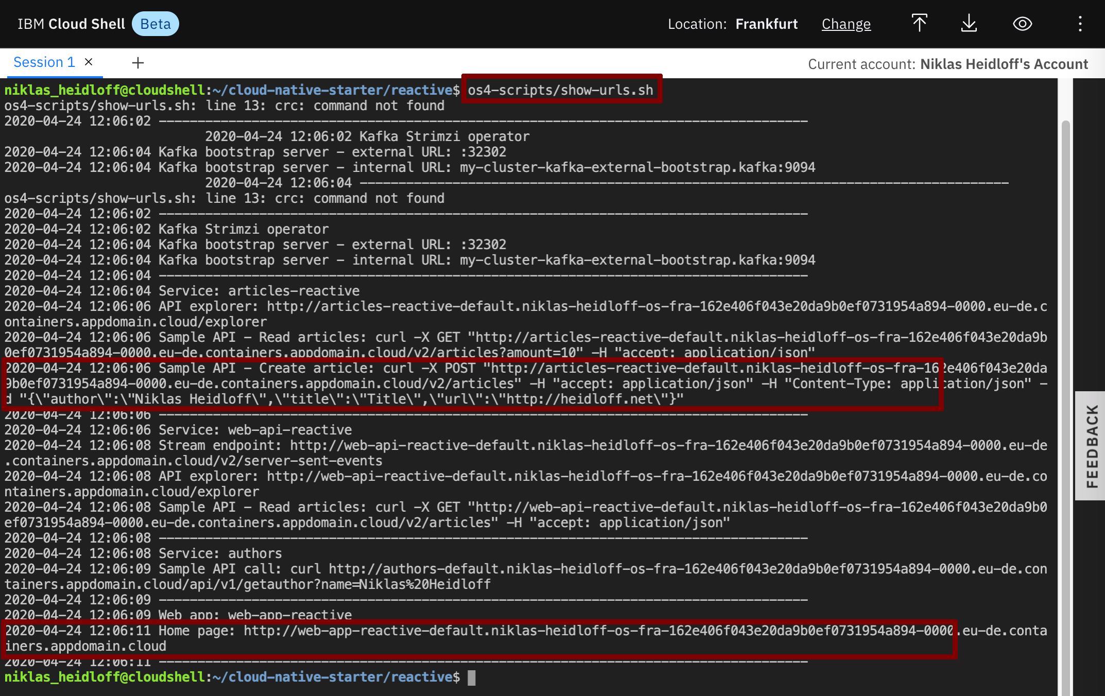Click the Home page URL line

coord(526,638)
